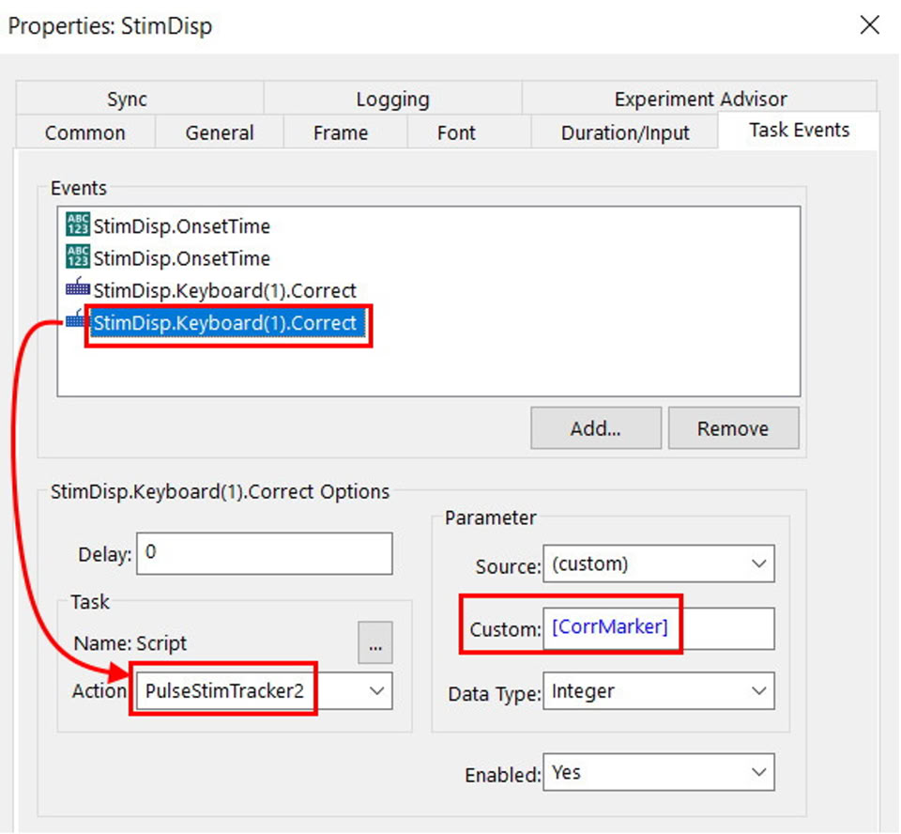Click the icon of the second StimDisp.OnsetTime event
The width and height of the screenshot is (901, 834).
pos(77,258)
